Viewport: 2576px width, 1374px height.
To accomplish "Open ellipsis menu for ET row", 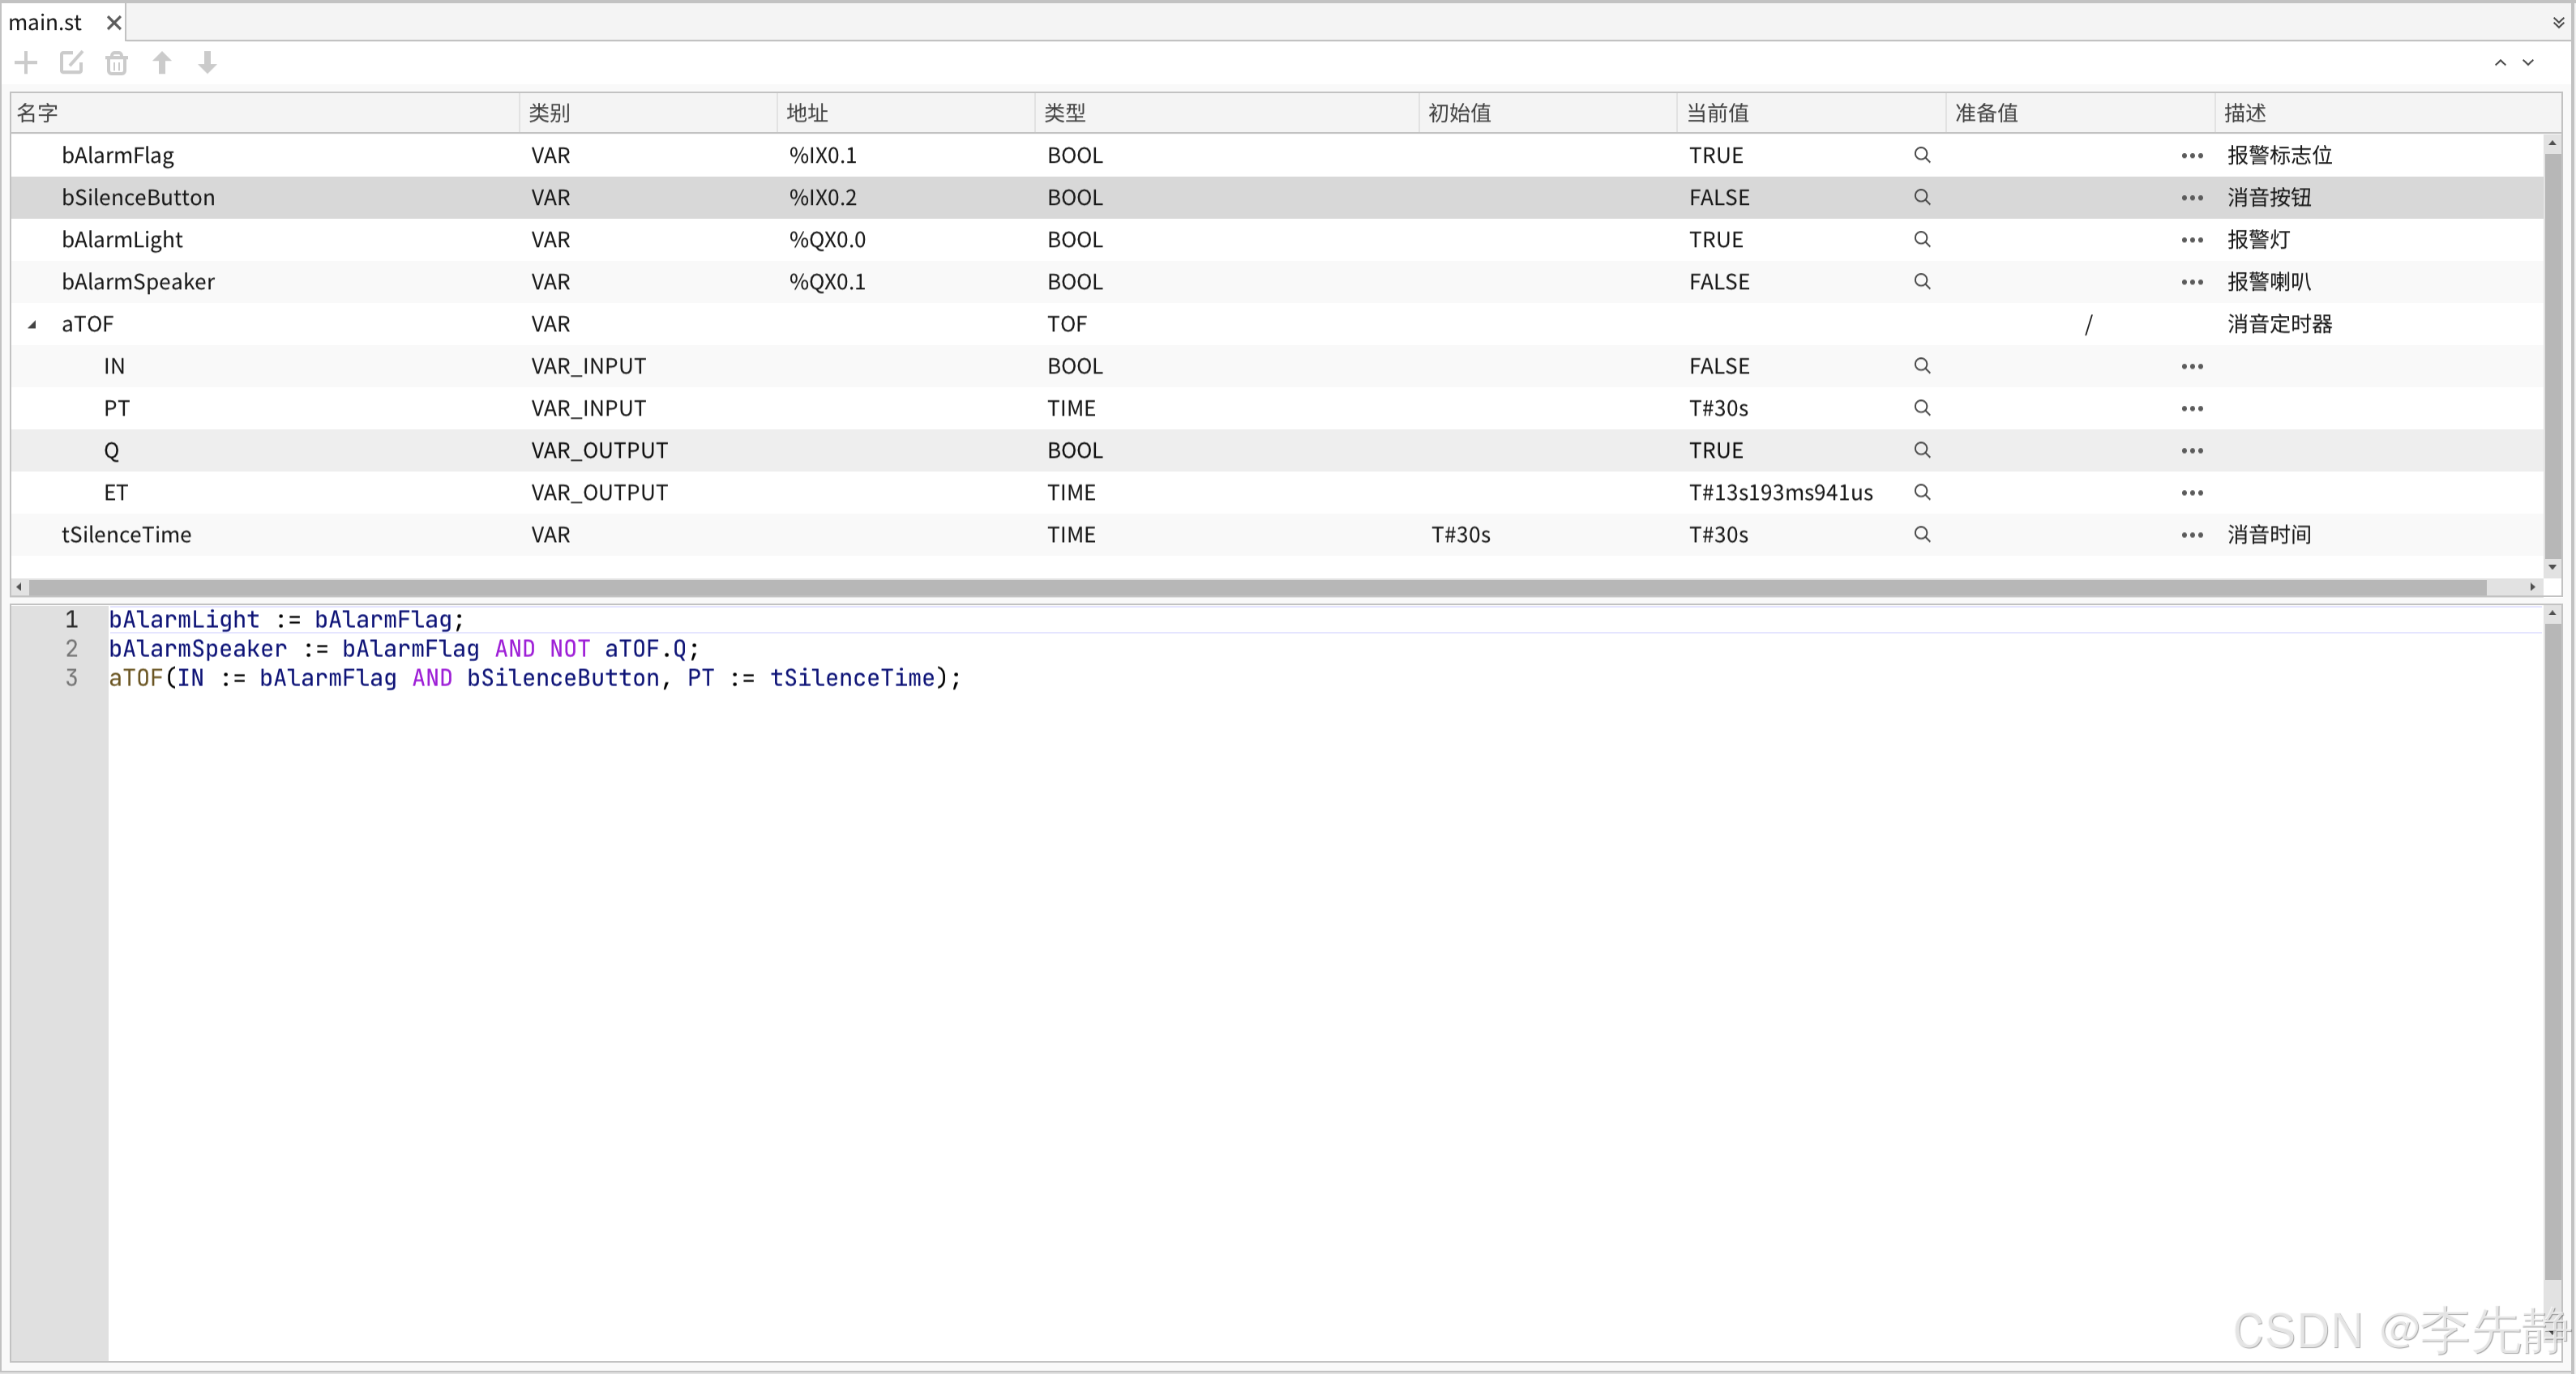I will [2192, 493].
